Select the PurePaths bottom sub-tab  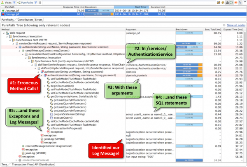[x=7, y=20]
